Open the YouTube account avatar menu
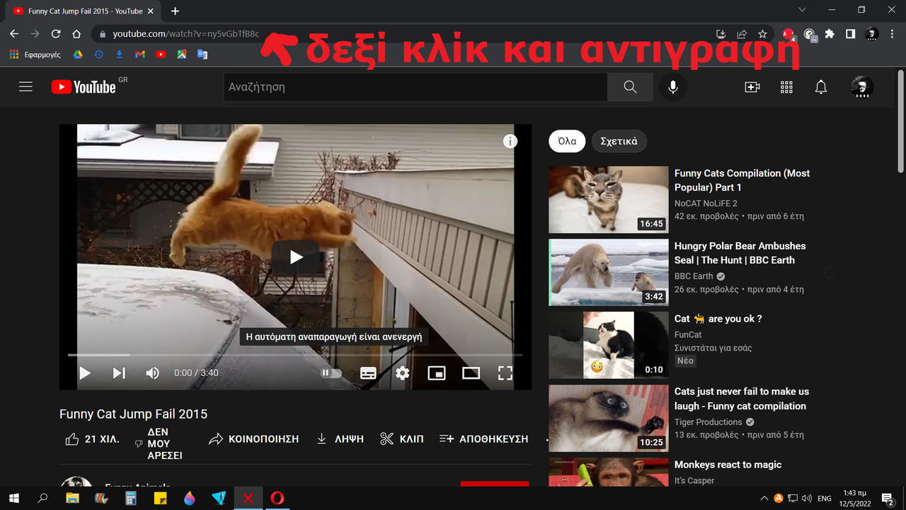906x510 pixels. [x=861, y=87]
